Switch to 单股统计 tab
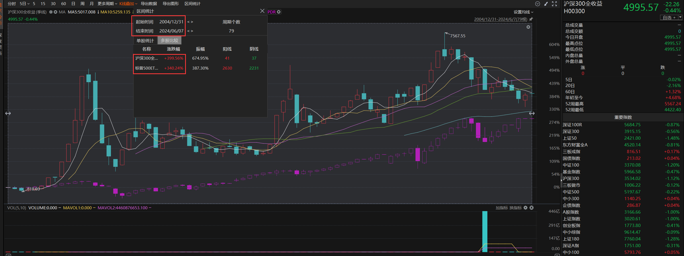Image resolution: width=684 pixels, height=256 pixels. point(145,41)
